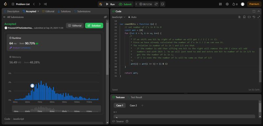The image size is (263, 126).
Task: Open the LeetCode home logo
Action: click(5, 4)
